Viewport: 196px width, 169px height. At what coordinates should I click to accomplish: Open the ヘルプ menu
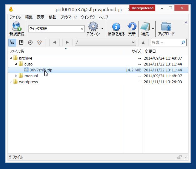click(103, 17)
